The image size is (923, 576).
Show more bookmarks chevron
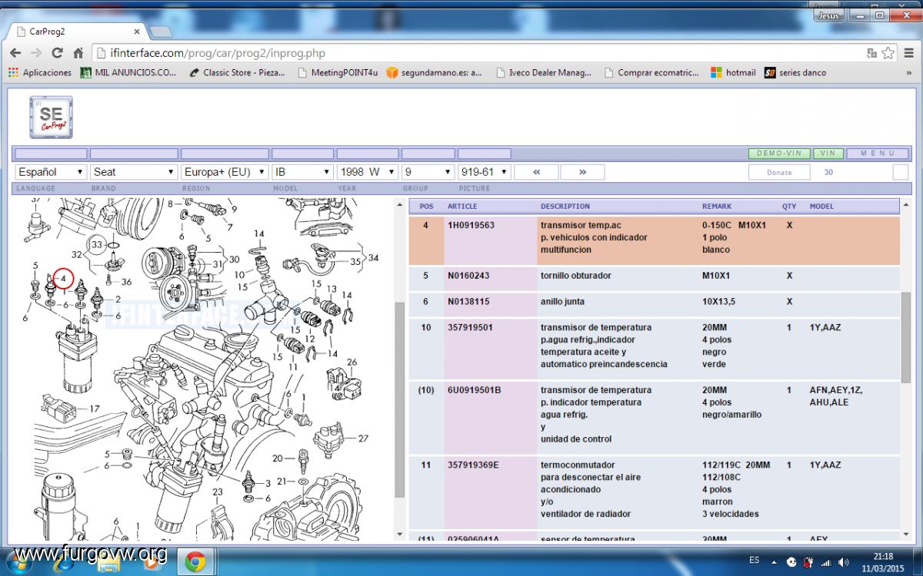point(910,73)
